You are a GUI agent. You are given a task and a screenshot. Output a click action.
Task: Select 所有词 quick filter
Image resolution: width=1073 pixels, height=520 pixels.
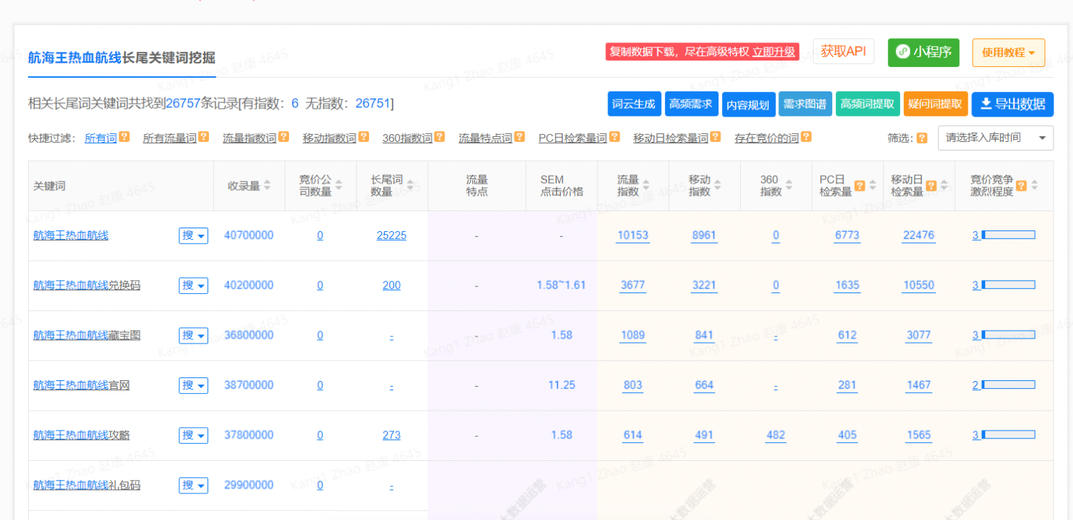point(101,138)
